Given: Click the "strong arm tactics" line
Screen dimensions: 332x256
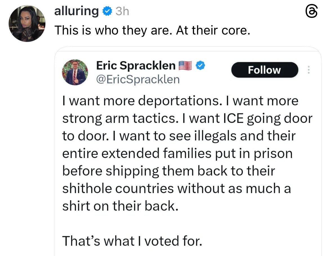Looking at the screenshot, I should 187,119.
